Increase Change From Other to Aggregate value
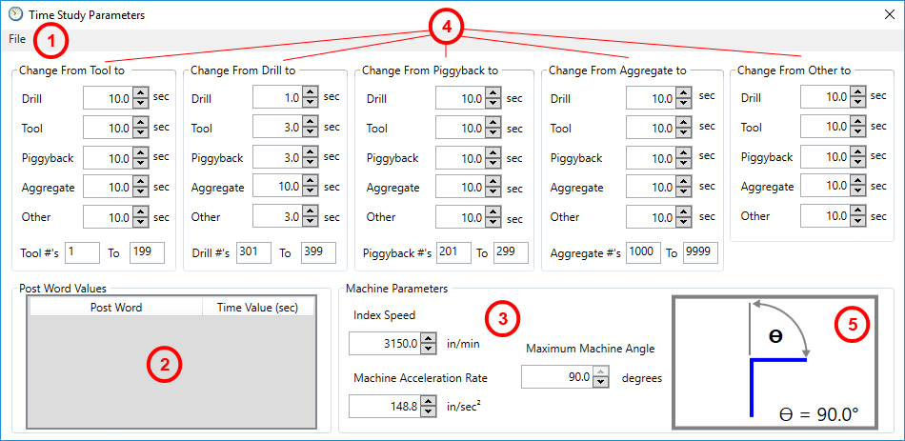 [857, 181]
